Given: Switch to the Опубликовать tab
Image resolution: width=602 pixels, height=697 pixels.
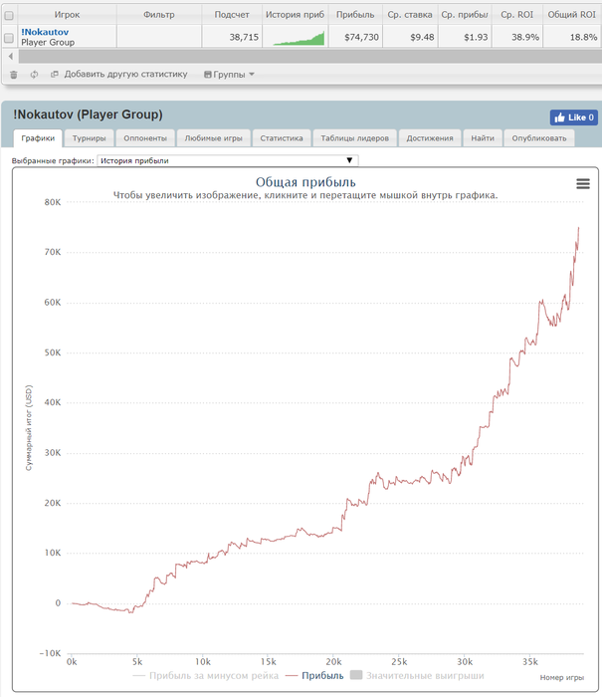Looking at the screenshot, I should point(539,138).
